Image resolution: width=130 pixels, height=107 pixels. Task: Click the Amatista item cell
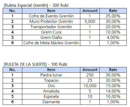coord(51,91)
